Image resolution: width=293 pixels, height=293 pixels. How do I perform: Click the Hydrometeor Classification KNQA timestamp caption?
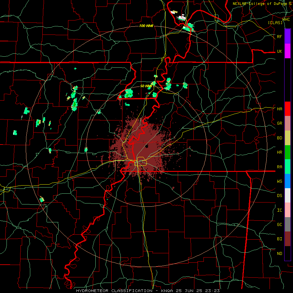click(x=148, y=291)
